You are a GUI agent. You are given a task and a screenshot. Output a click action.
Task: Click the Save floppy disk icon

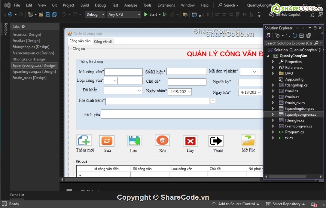pos(48,14)
